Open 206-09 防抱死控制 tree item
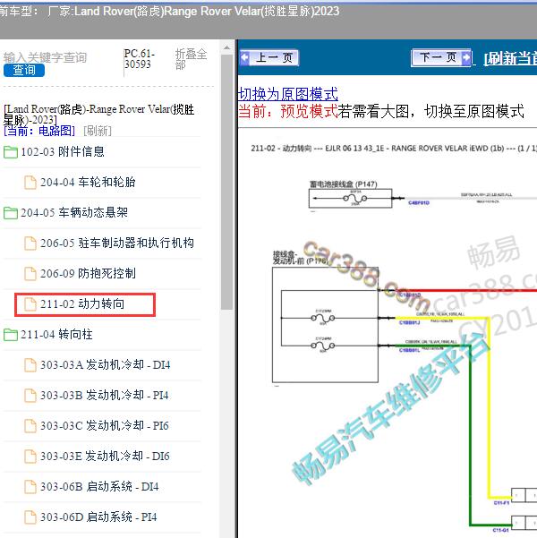The height and width of the screenshot is (538, 537). (x=88, y=273)
